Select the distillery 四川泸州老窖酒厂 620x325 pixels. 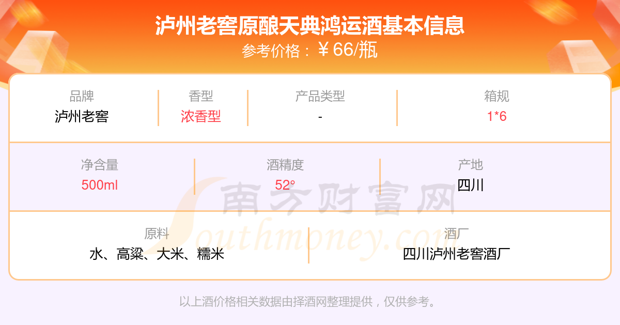tap(457, 254)
